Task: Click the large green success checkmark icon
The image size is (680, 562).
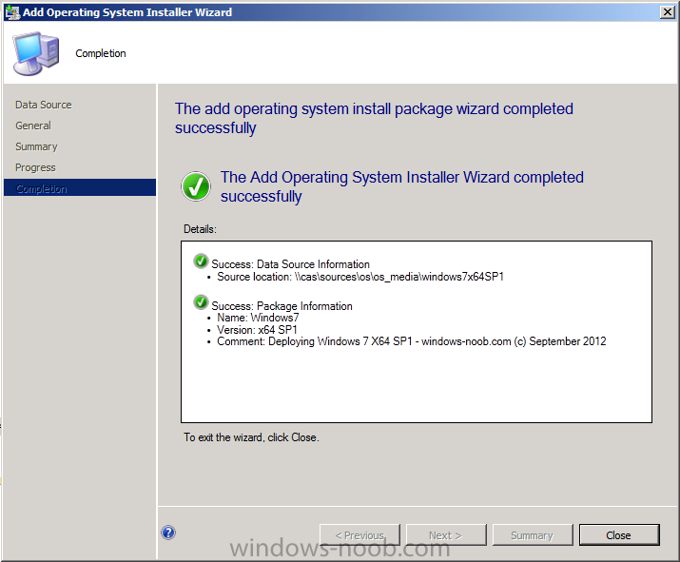Action: click(196, 186)
